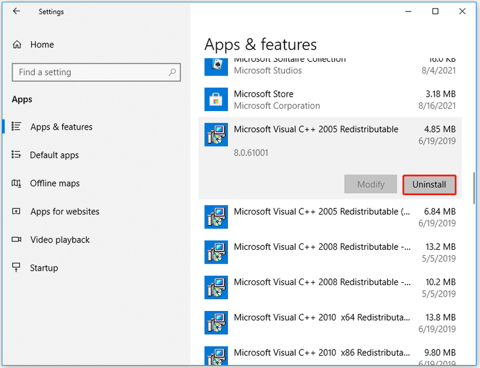Click the Offline maps icon

(x=16, y=183)
